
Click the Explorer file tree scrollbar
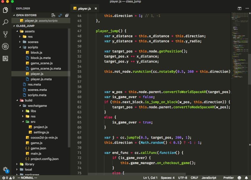(x=69, y=88)
